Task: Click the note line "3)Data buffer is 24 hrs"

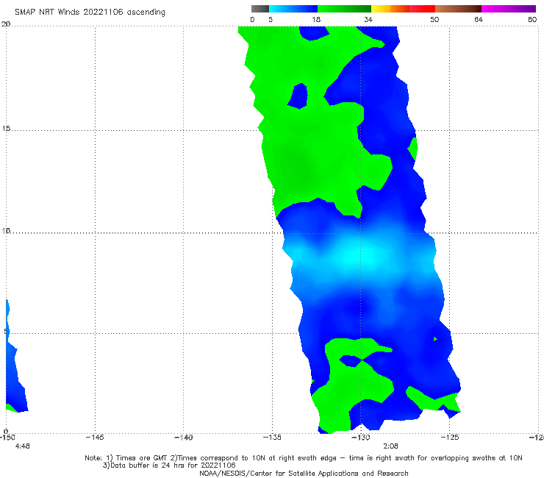Action: point(169,465)
